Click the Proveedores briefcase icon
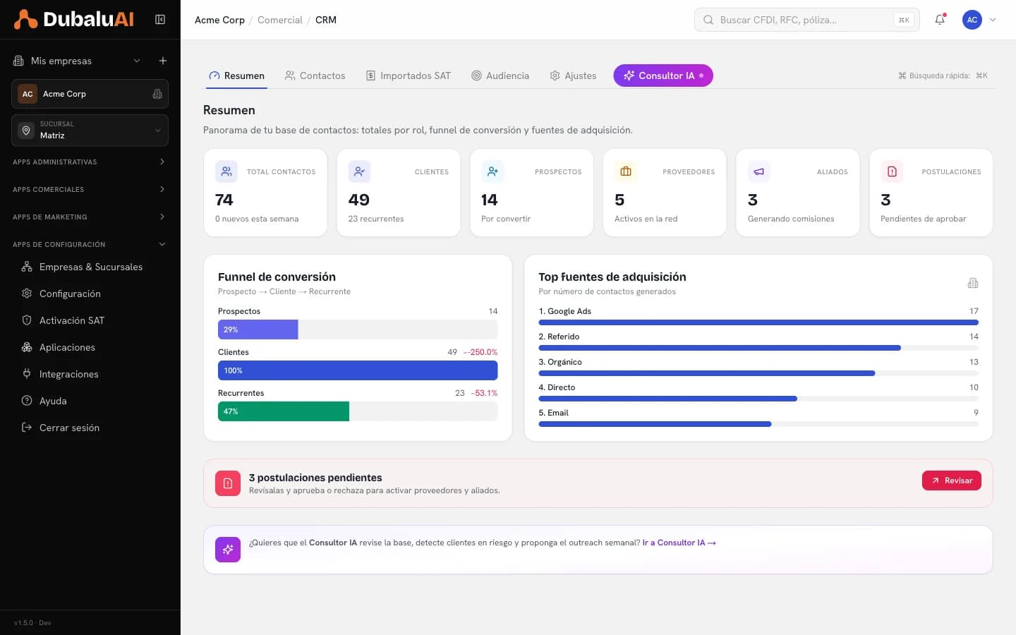Screen dimensions: 1016x635 point(626,171)
